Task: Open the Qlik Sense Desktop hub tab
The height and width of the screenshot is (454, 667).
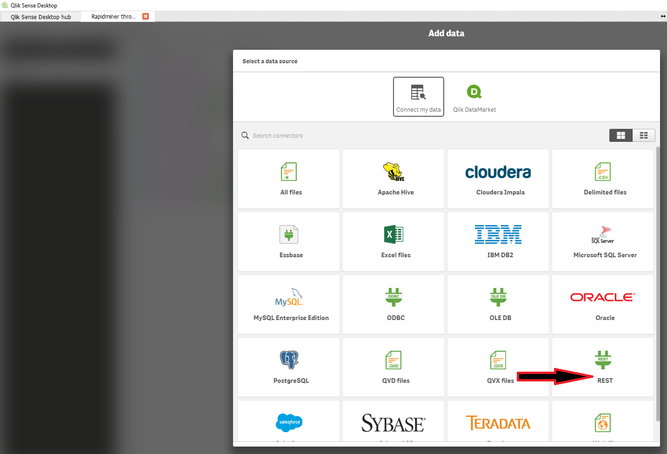Action: click(x=40, y=17)
